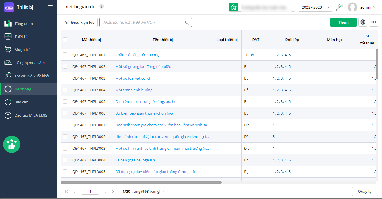Image resolution: width=382 pixels, height=199 pixels.
Task: Open link Một tranh tình huống
Action: (134, 90)
